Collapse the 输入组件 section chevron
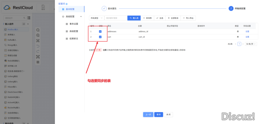260x124 pixels. [28, 24]
